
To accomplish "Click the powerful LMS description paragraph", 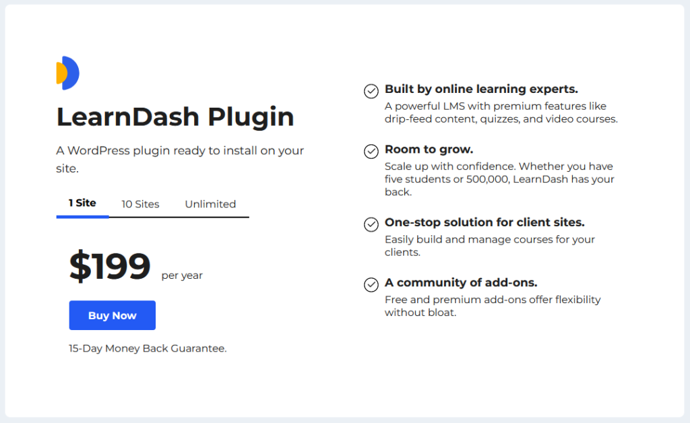I will pos(501,112).
